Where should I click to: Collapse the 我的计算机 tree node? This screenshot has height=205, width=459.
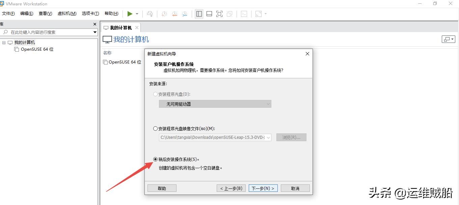[4, 42]
